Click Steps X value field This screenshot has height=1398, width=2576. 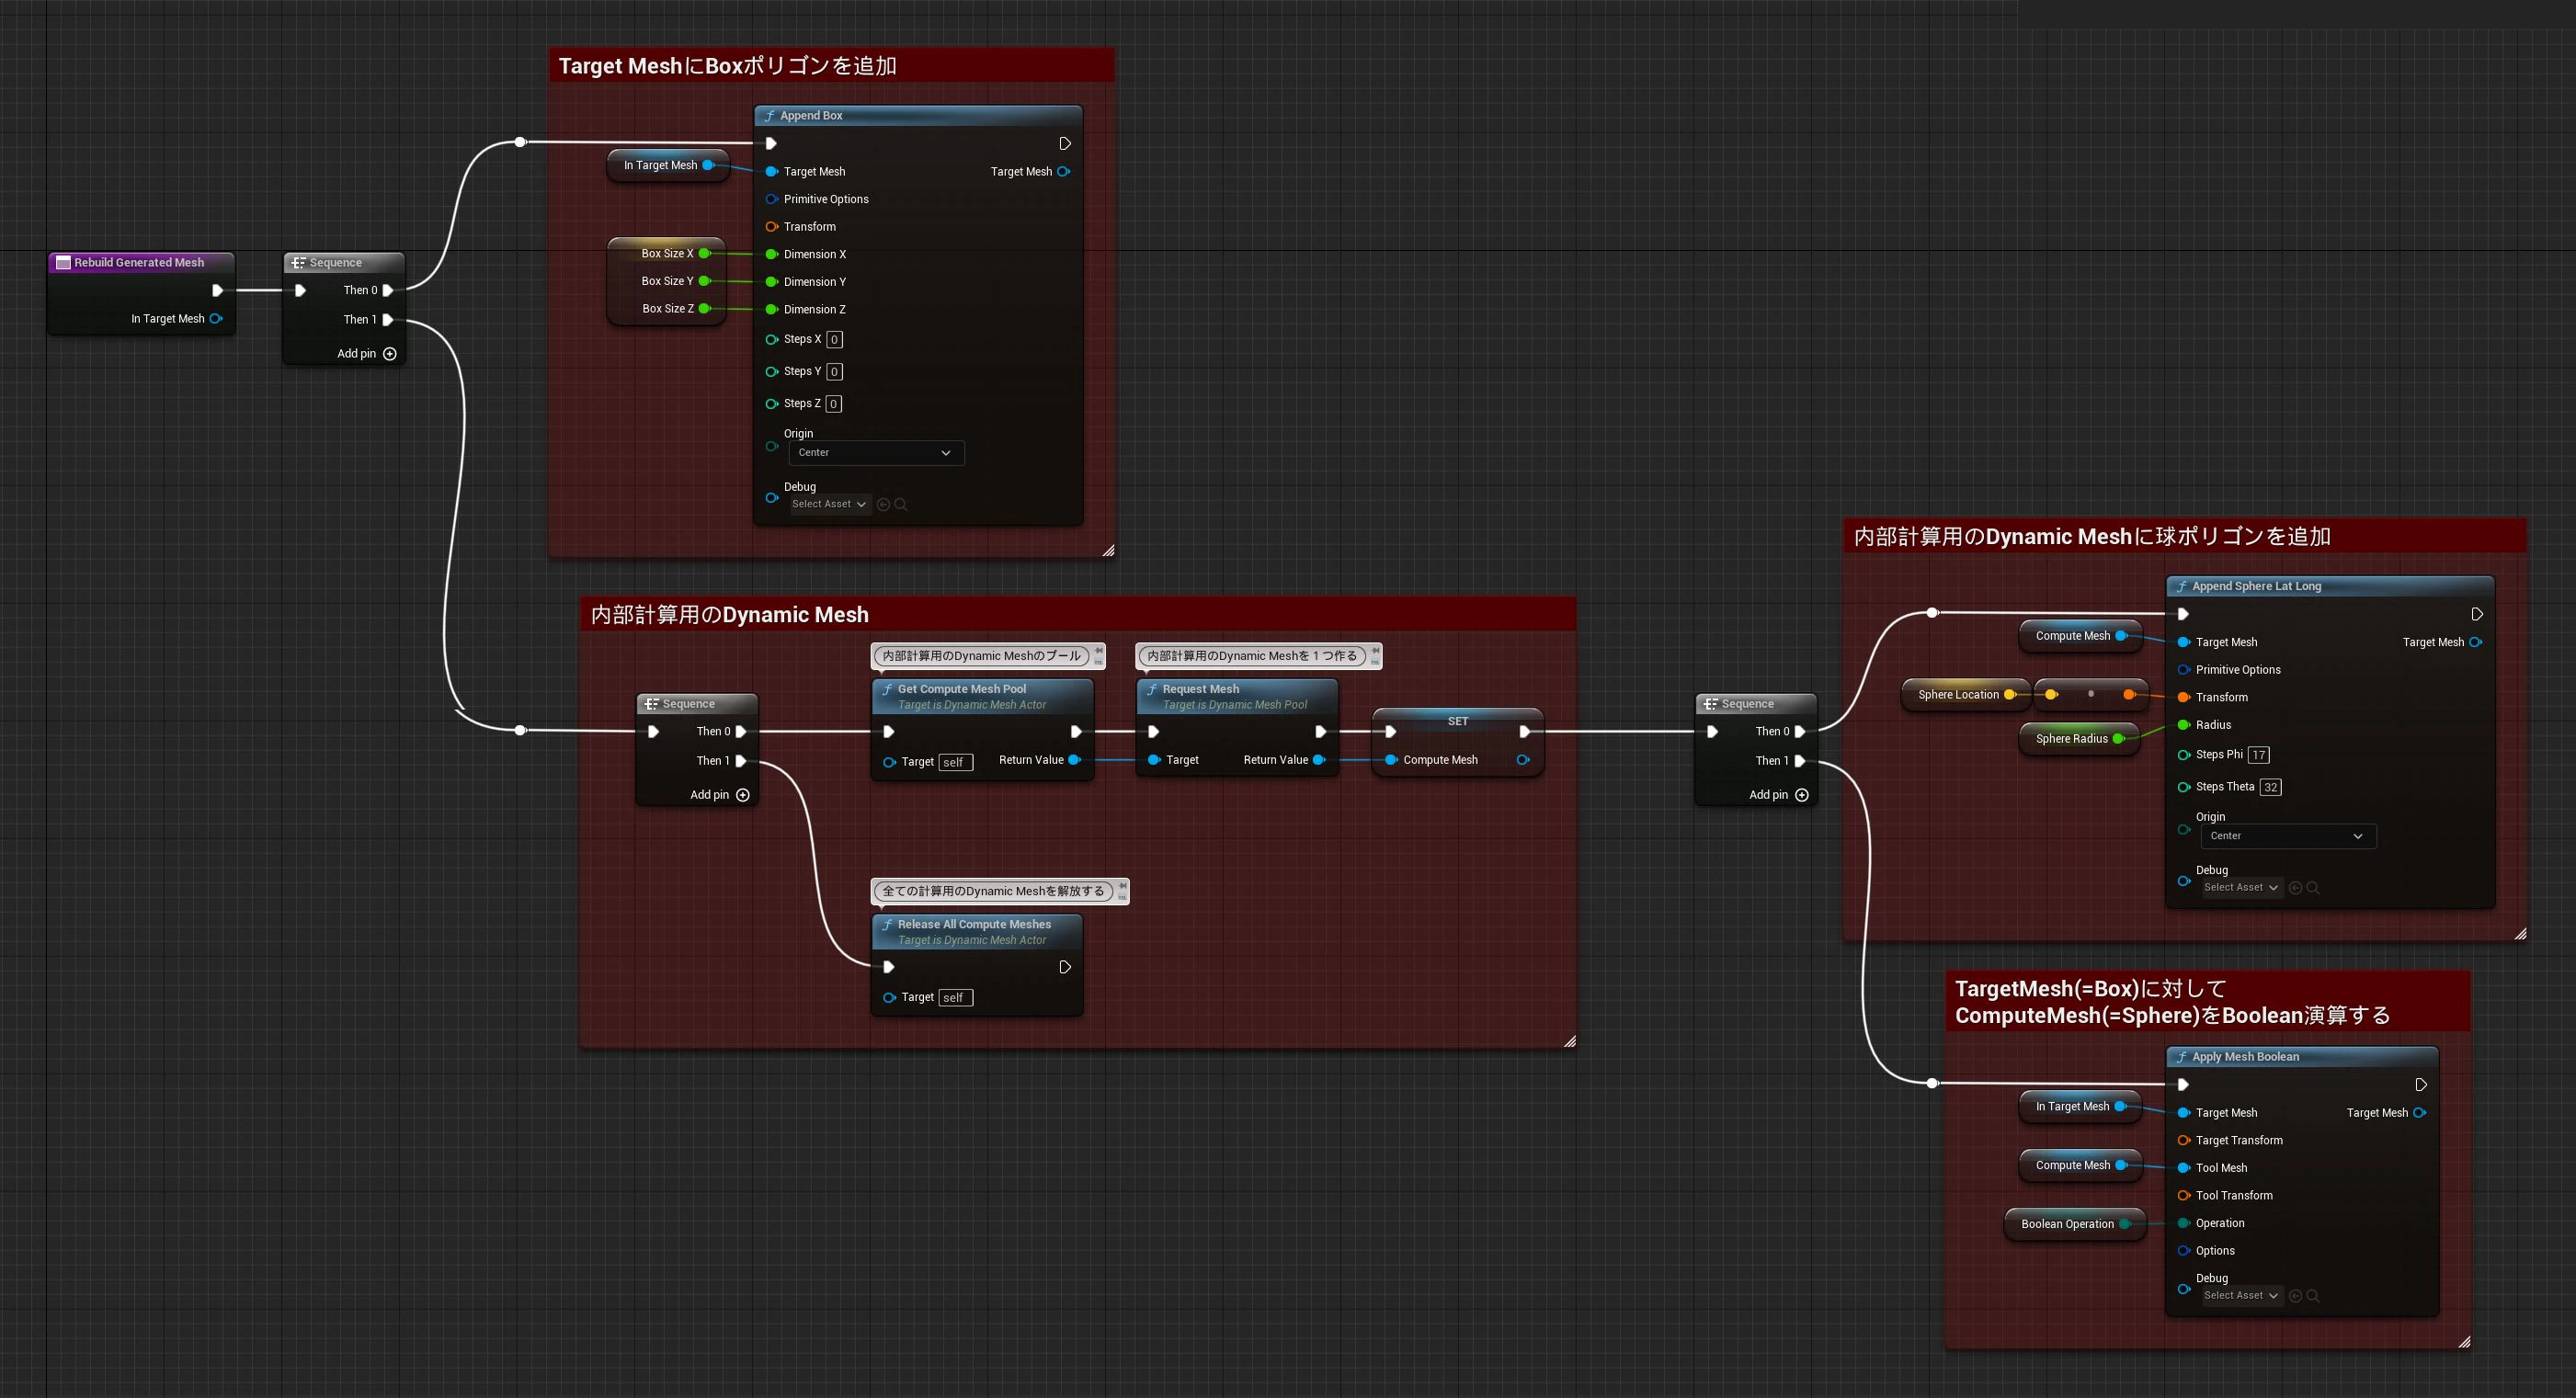pyautogui.click(x=834, y=340)
